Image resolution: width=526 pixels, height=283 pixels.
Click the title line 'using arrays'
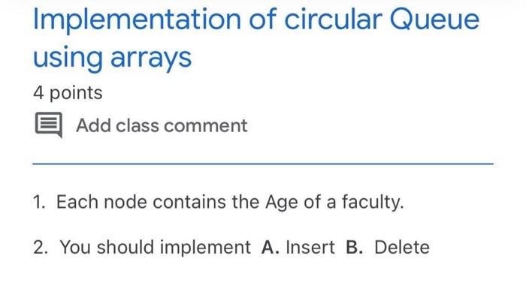[113, 59]
